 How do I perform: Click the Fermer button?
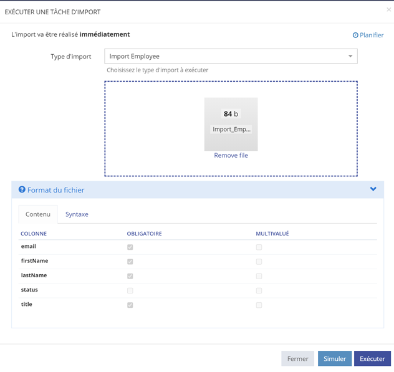click(x=297, y=359)
